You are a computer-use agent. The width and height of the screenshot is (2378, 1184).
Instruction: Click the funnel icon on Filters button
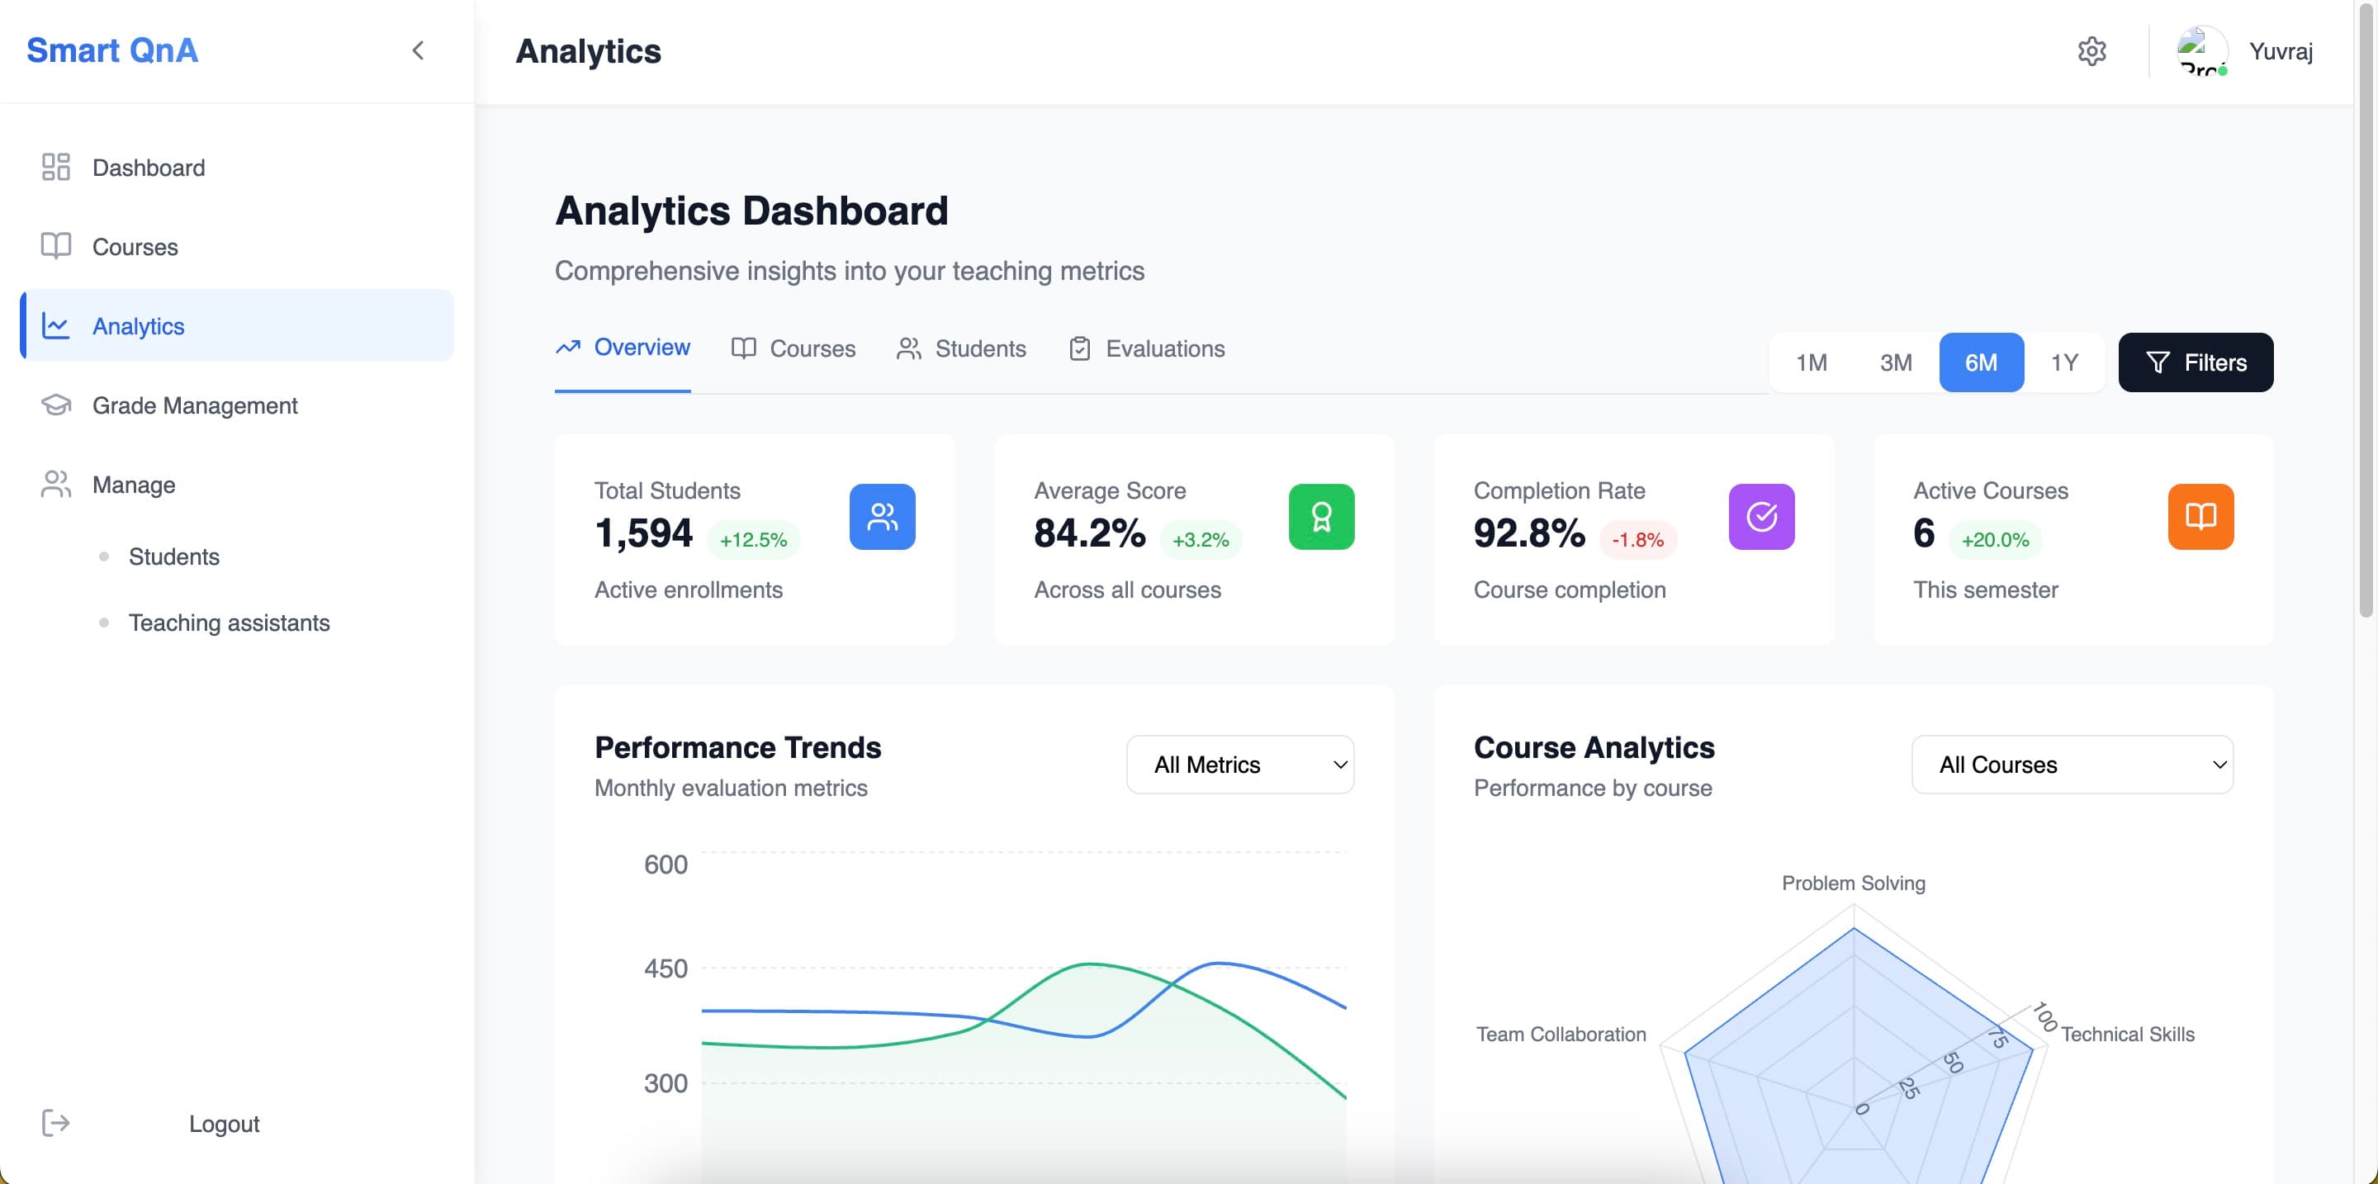point(2158,362)
